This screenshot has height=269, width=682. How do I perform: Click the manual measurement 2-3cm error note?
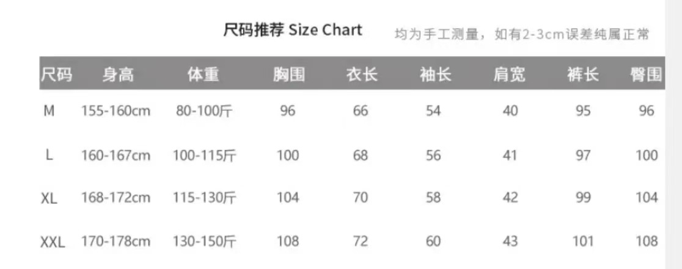coord(521,34)
